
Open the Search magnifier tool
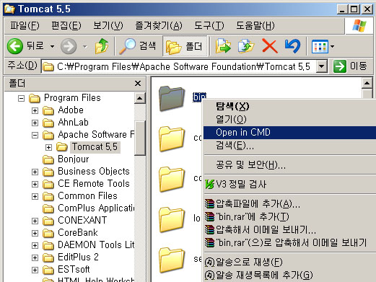[x=138, y=46]
